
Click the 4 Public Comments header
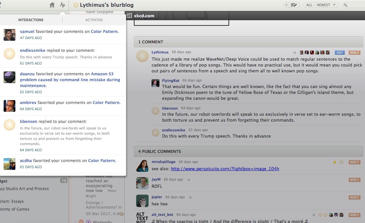click(x=248, y=151)
